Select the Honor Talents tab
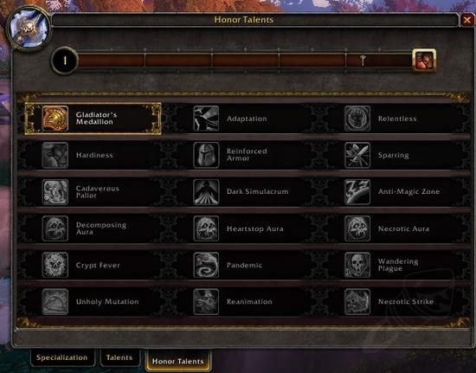The image size is (476, 373). point(178,361)
